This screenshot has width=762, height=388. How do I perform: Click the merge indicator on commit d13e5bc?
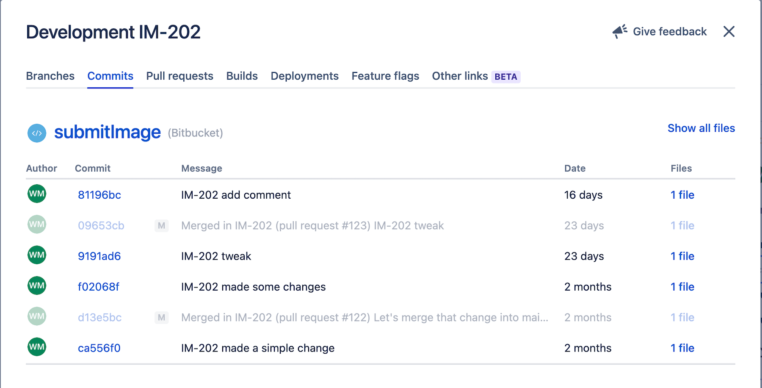[x=161, y=317]
